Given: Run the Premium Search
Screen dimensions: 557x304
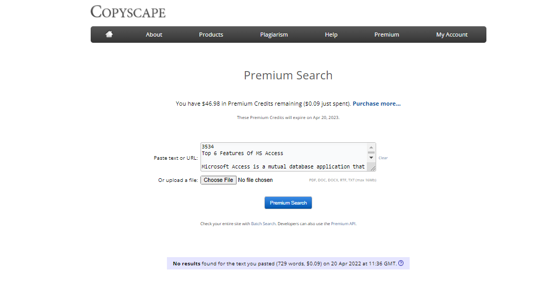Looking at the screenshot, I should coord(288,203).
